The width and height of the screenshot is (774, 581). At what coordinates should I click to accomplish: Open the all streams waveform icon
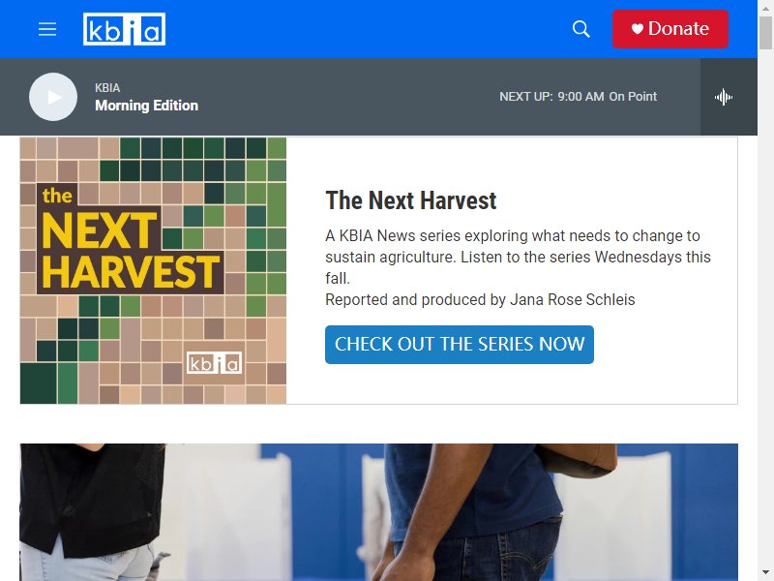pos(724,97)
